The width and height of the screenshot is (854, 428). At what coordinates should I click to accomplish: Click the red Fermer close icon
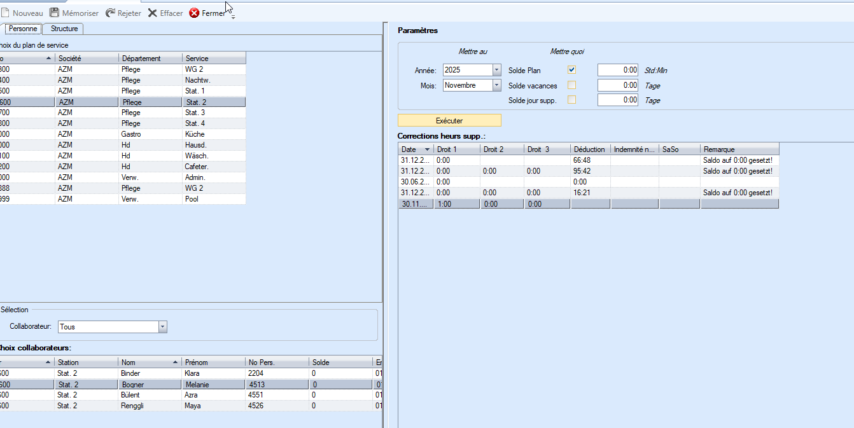click(x=195, y=13)
